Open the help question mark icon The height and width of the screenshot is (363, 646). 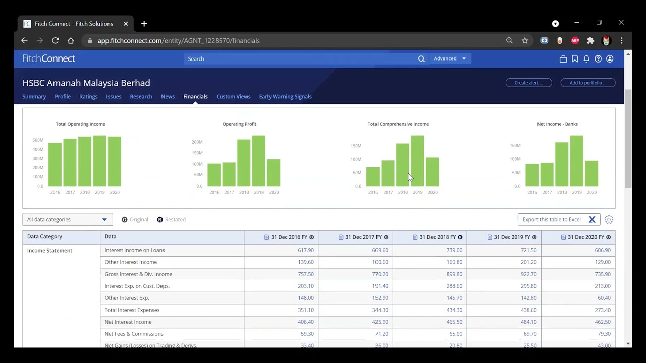coord(598,59)
